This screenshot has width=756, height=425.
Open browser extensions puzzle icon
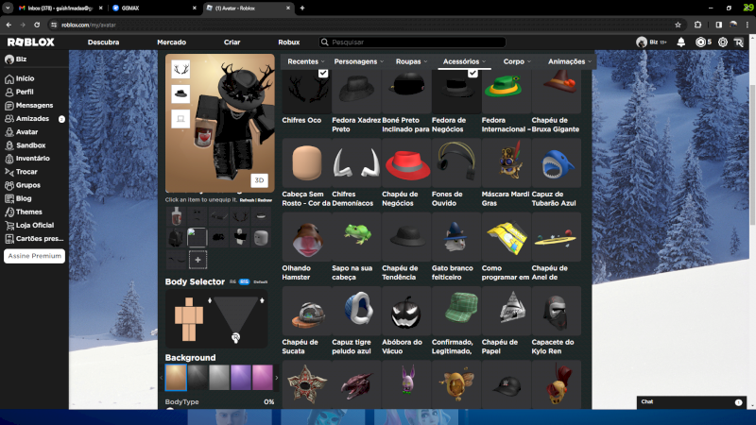coord(697,25)
